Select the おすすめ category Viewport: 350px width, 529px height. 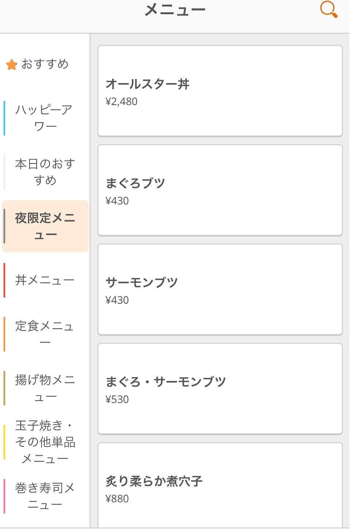(x=45, y=64)
